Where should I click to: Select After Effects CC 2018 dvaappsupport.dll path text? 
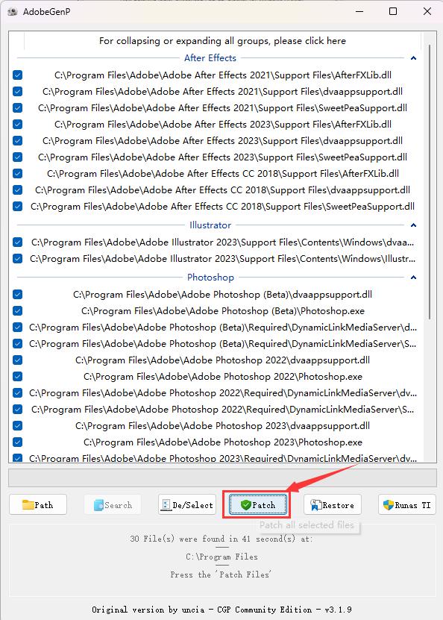[x=222, y=190]
